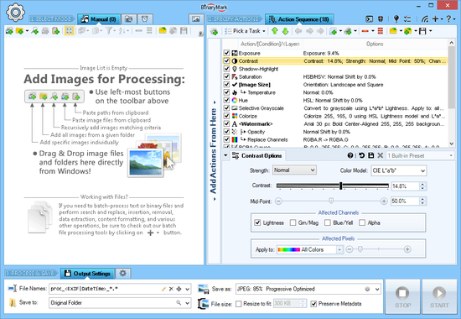
Task: Open the image preview picture button
Action: tap(195, 19)
